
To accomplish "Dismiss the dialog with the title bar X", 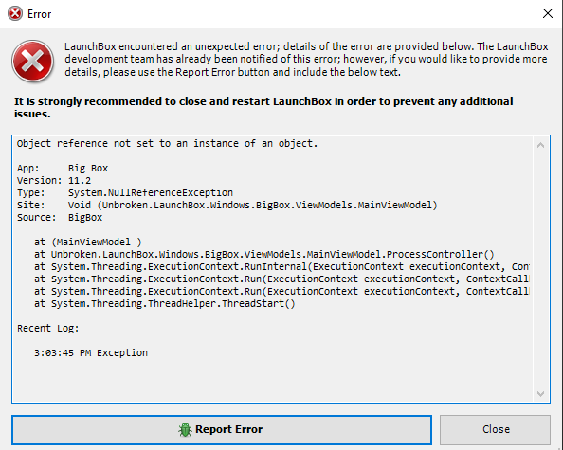I will pos(548,13).
